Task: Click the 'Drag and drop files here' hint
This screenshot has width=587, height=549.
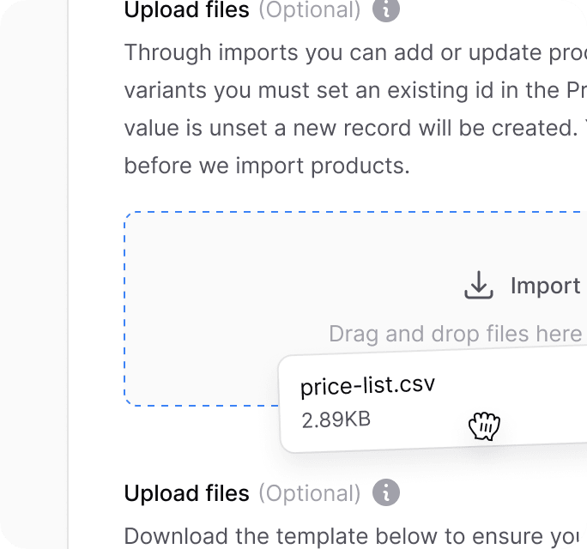Action: coord(455,334)
